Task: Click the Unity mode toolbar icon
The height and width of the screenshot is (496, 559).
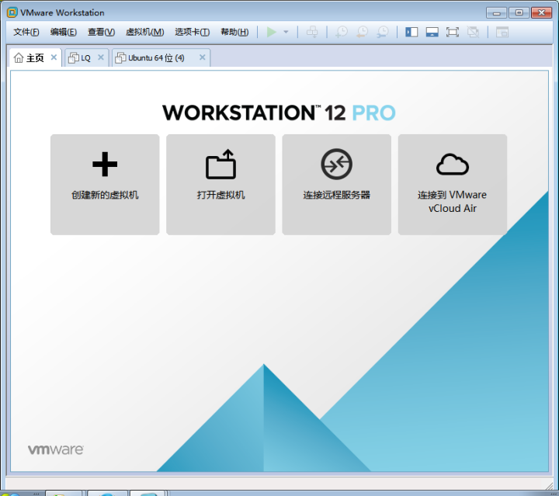Action: 473,32
